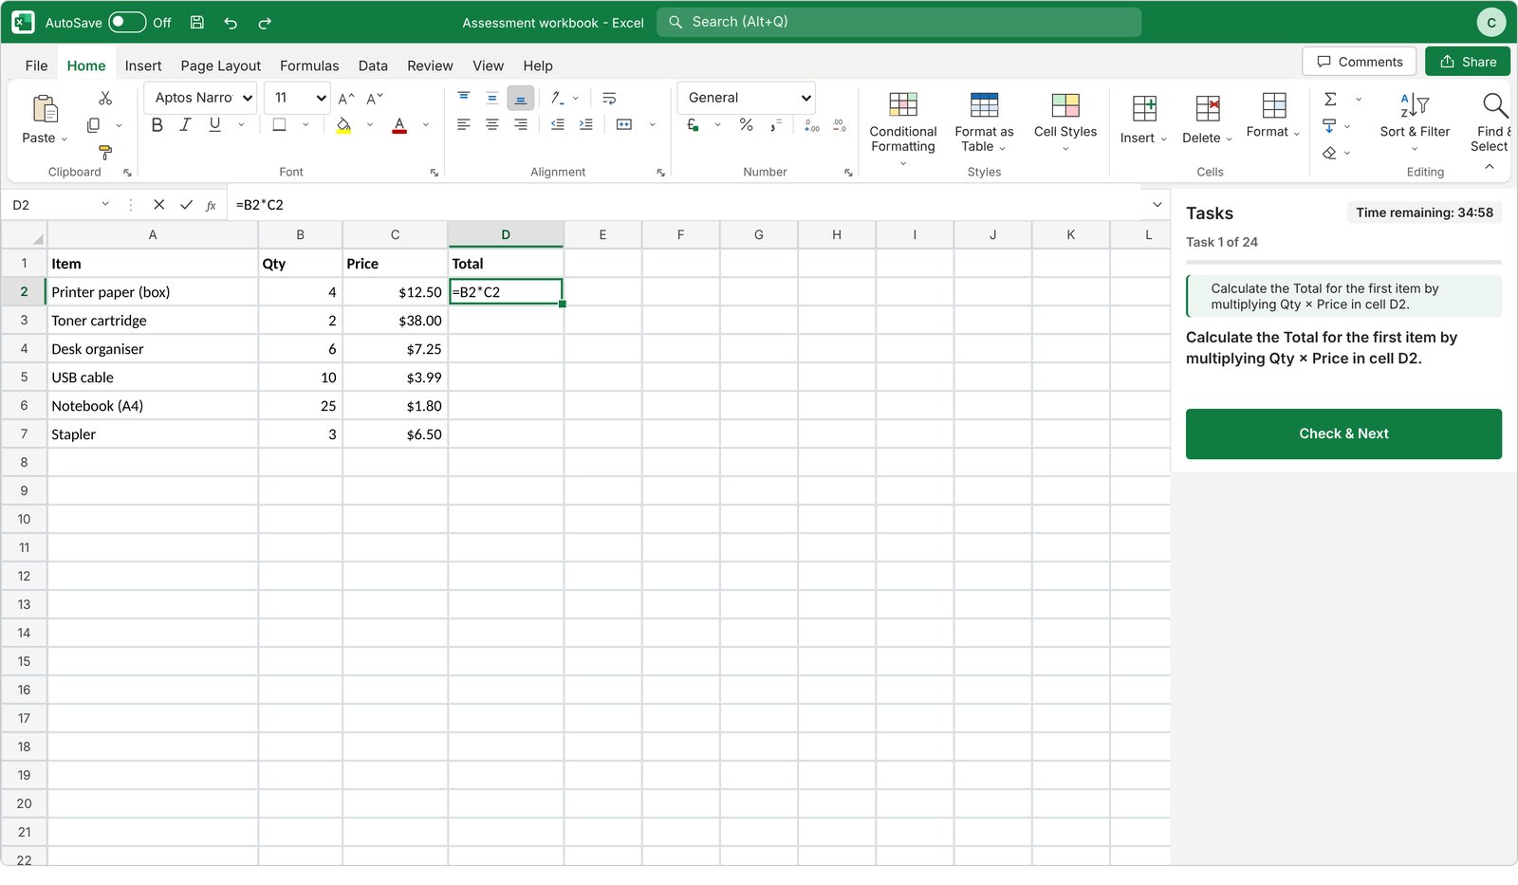
Task: Apply red Font Color
Action: click(399, 124)
